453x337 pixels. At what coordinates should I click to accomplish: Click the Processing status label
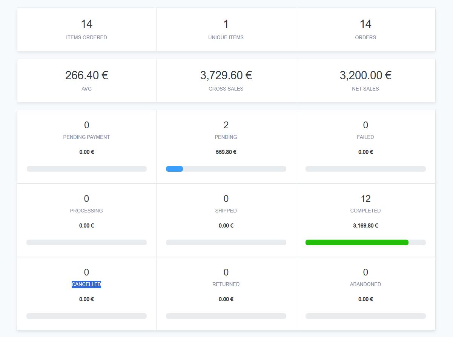point(86,211)
